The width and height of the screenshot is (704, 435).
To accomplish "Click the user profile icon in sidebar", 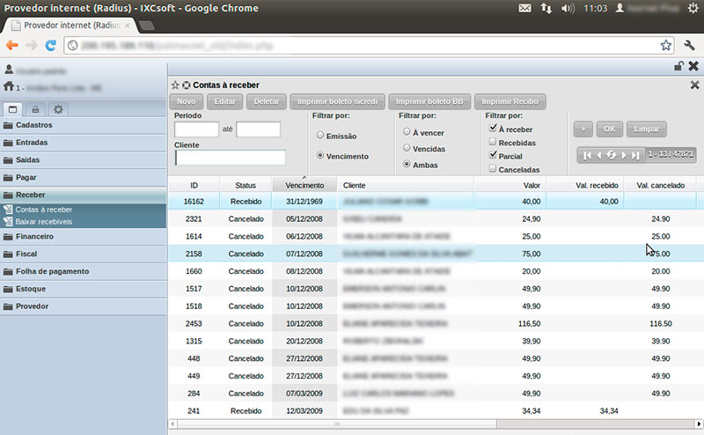I will (x=9, y=70).
